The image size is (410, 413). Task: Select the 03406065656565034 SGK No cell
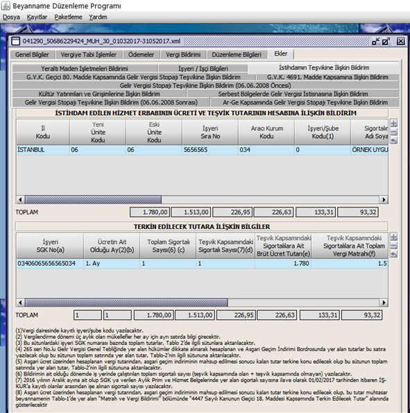coord(50,263)
